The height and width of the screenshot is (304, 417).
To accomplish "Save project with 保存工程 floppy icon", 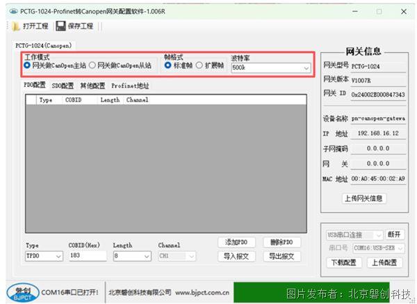I will click(60, 26).
